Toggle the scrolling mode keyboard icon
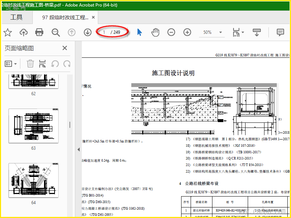291x218 pixels. click(257, 32)
